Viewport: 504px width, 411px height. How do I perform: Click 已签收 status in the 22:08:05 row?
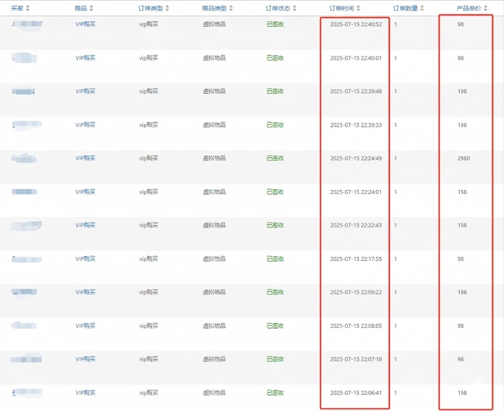tap(275, 326)
